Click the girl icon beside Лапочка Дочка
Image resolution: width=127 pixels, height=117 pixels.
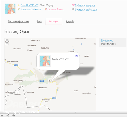click(x=46, y=9)
